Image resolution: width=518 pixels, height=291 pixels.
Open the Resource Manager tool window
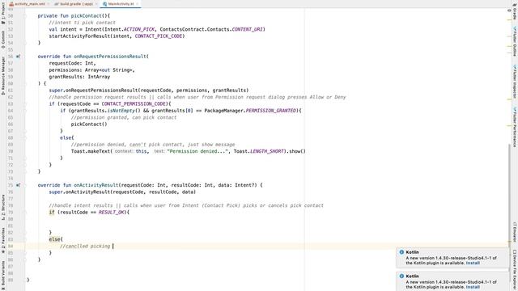(3, 76)
